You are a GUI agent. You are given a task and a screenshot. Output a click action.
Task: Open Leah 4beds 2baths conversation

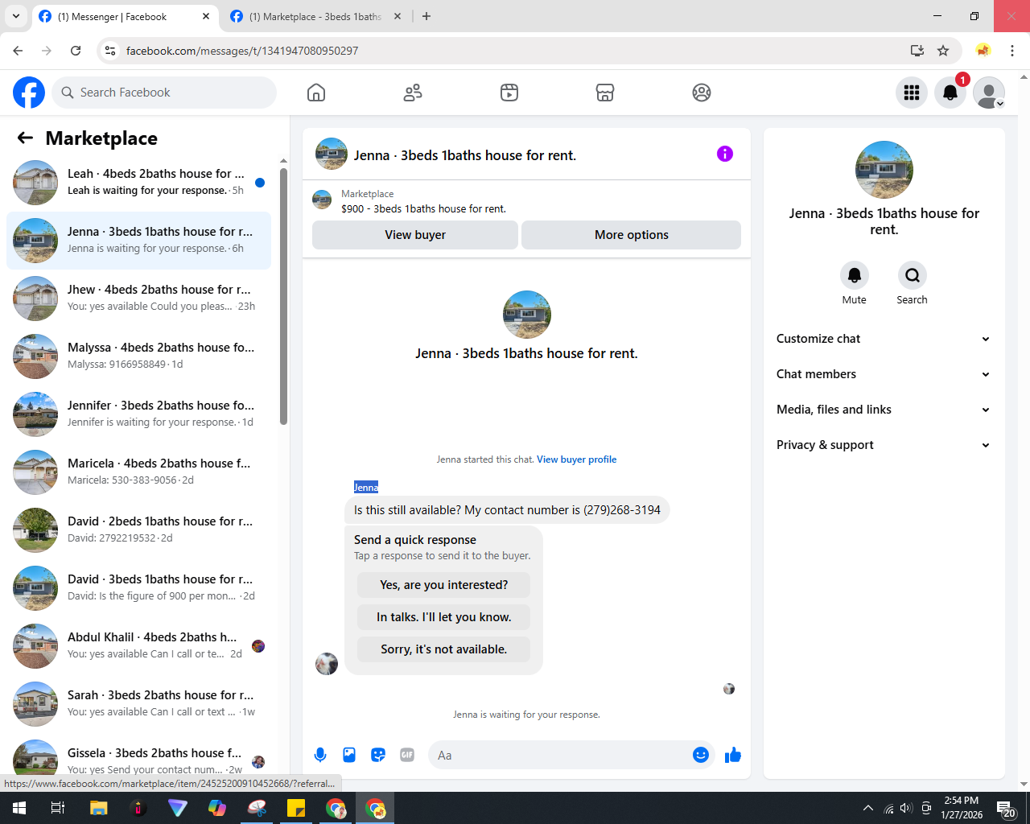138,183
